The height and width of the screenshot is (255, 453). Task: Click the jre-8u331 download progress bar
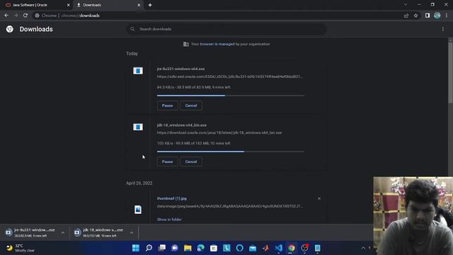(231, 96)
